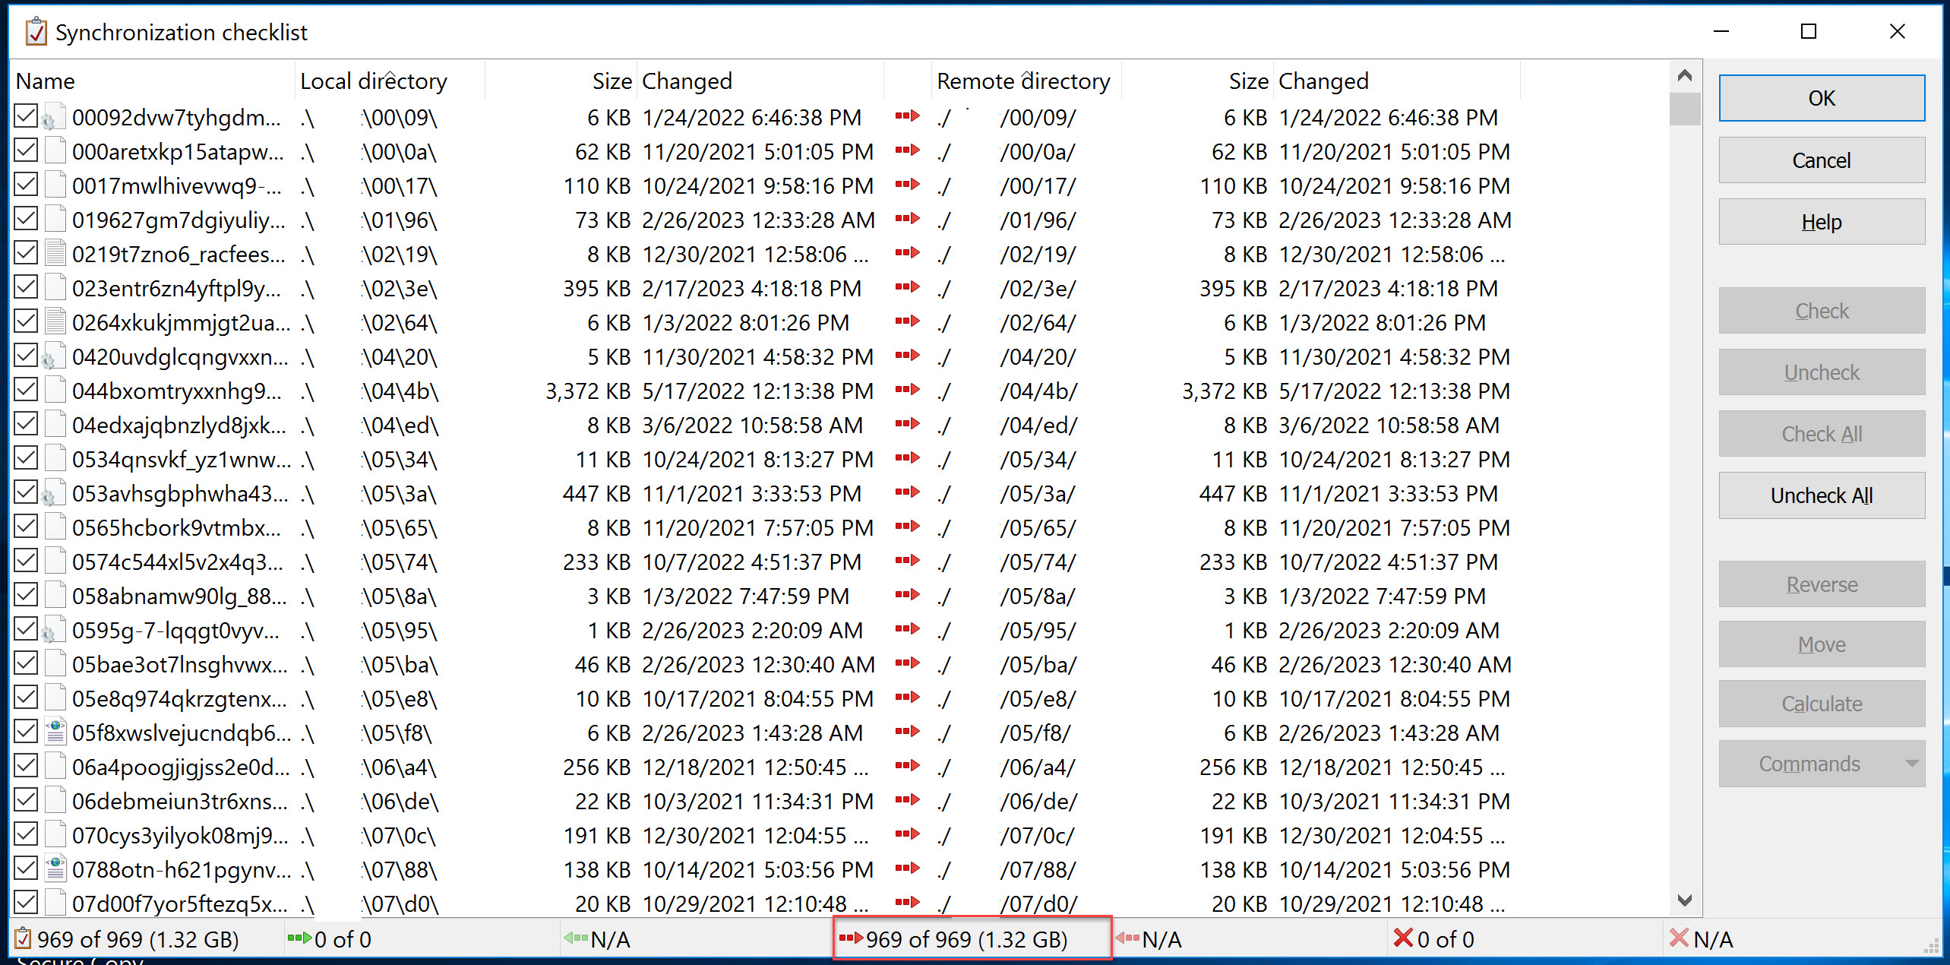Viewport: 1950px width, 965px height.
Task: Click green new-local-files arrow in status bar
Action: tap(299, 938)
